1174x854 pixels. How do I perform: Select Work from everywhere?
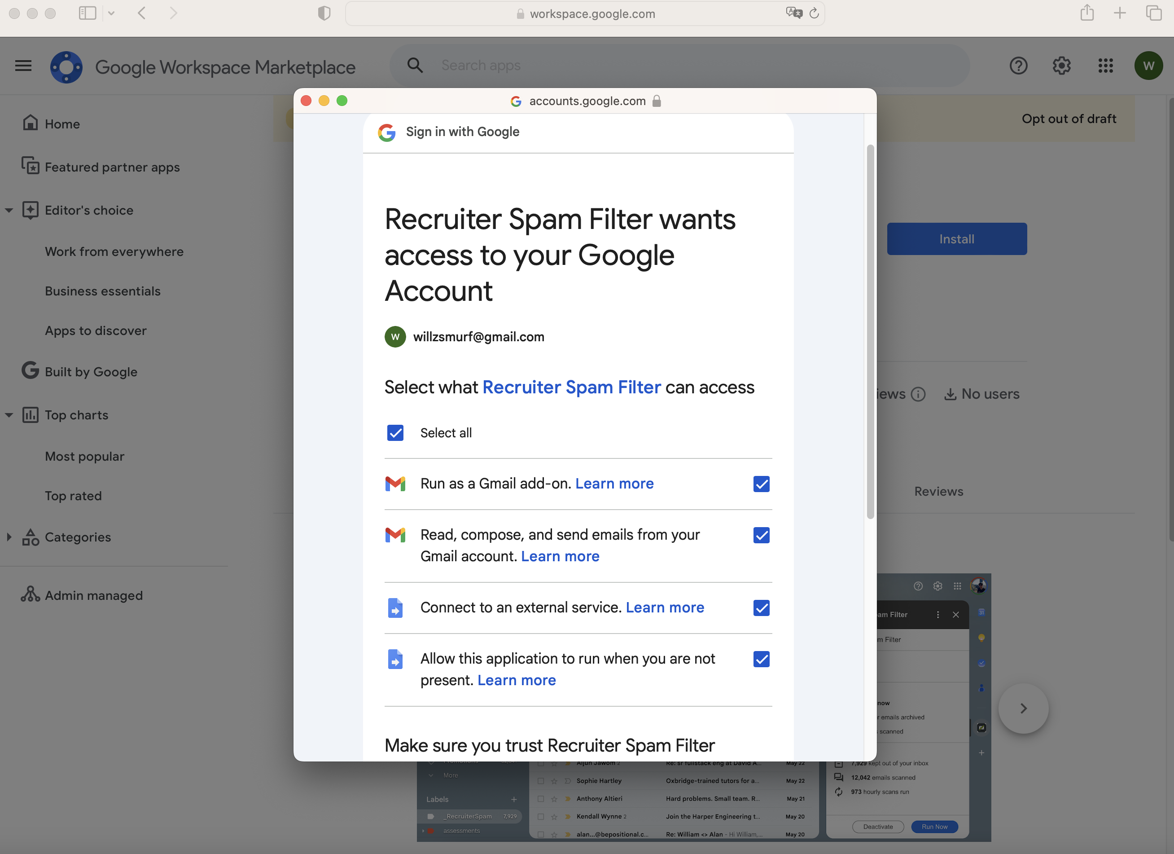[114, 252]
